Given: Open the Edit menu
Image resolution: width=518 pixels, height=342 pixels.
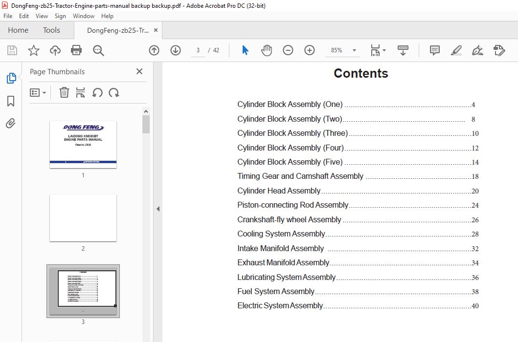Looking at the screenshot, I should [24, 16].
